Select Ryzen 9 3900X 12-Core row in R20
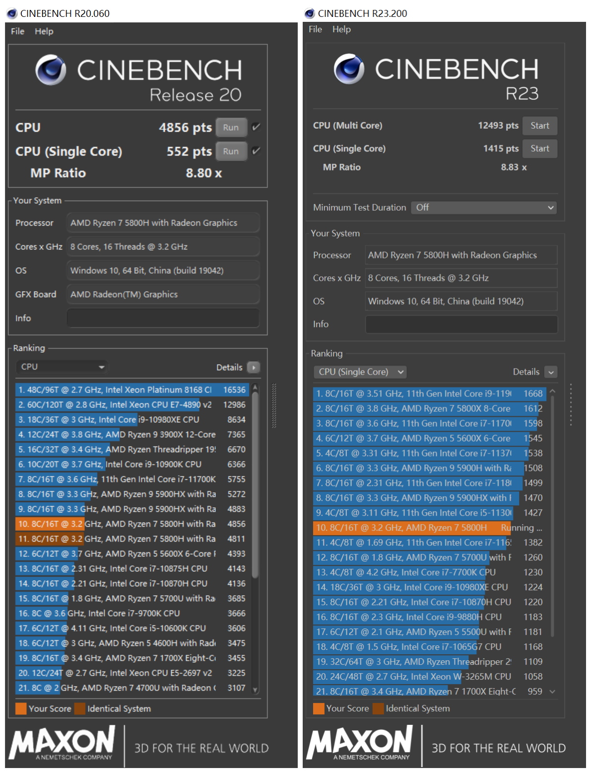This screenshot has height=773, width=591. click(132, 435)
